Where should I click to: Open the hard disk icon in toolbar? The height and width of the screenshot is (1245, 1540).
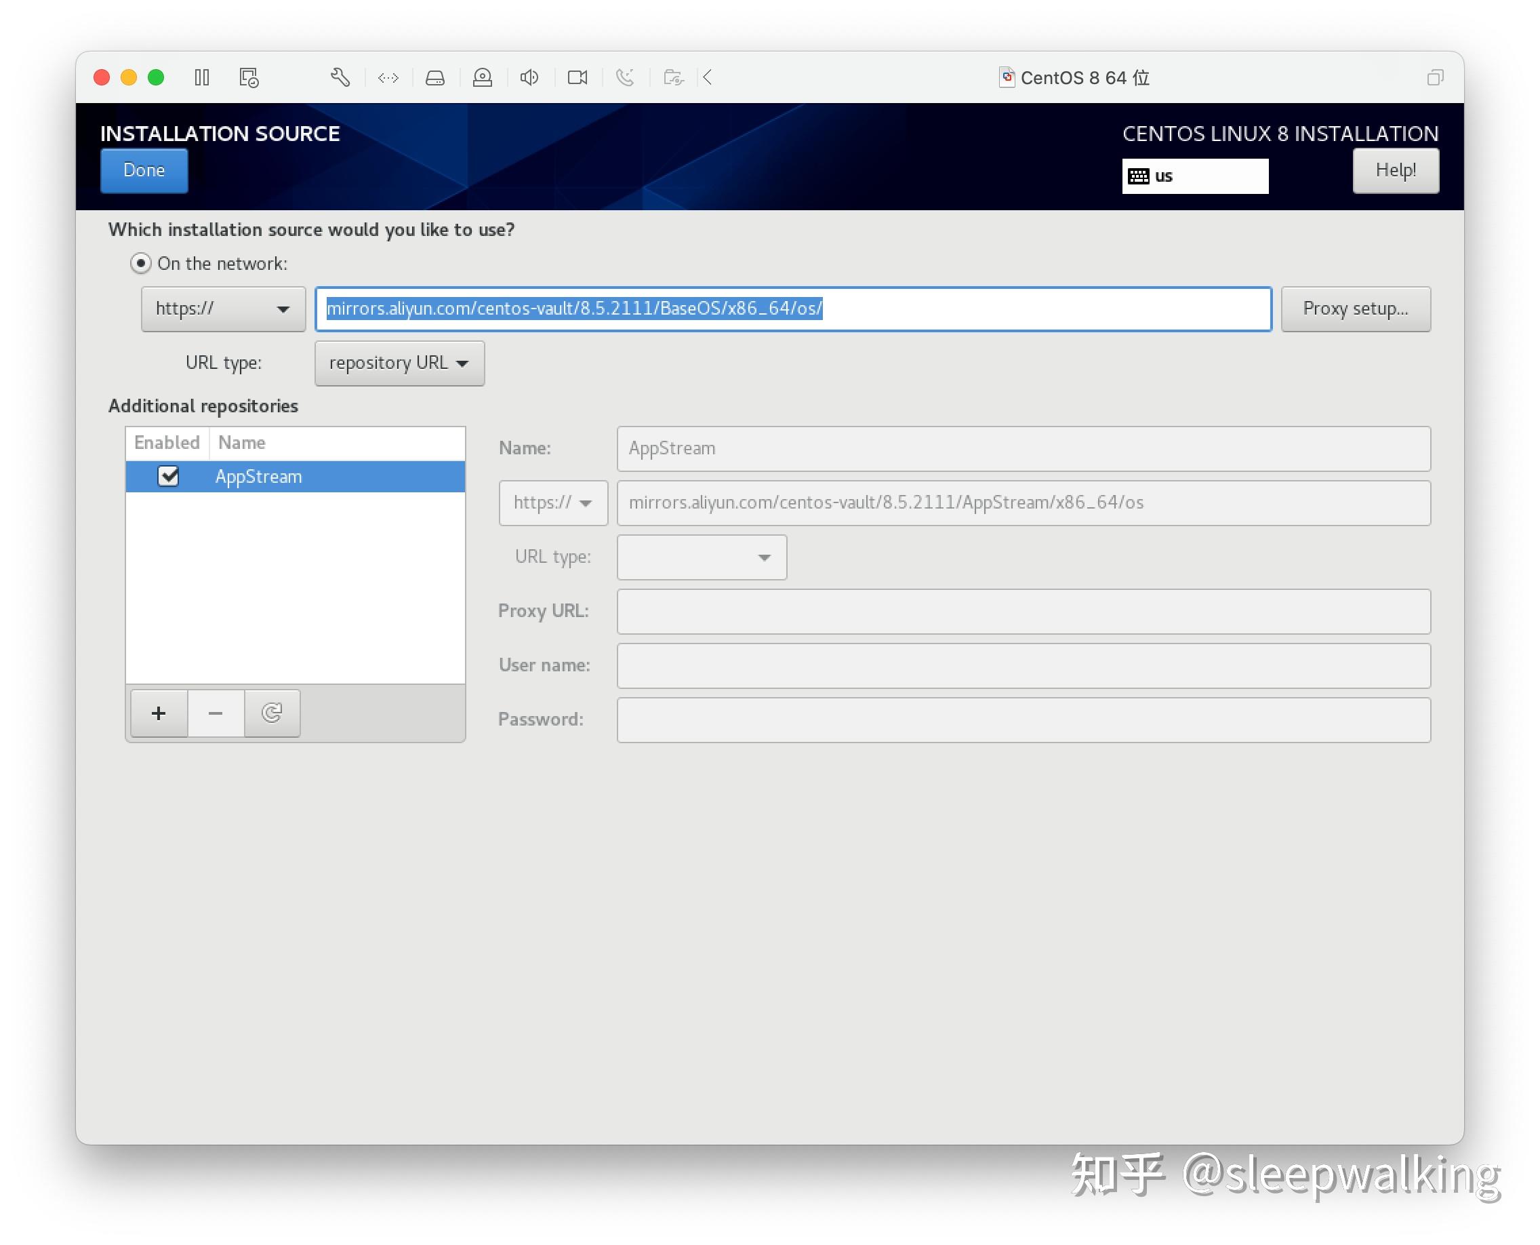point(435,77)
